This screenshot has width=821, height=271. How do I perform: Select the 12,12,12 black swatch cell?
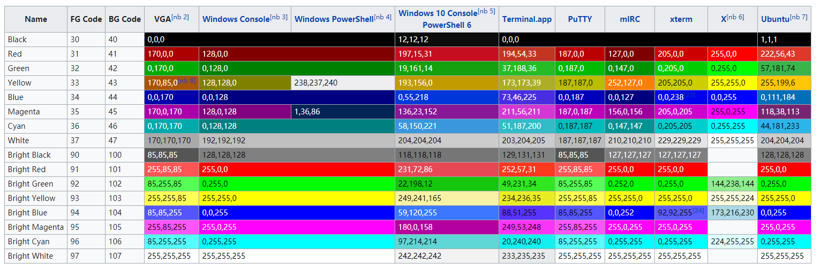[x=447, y=40]
